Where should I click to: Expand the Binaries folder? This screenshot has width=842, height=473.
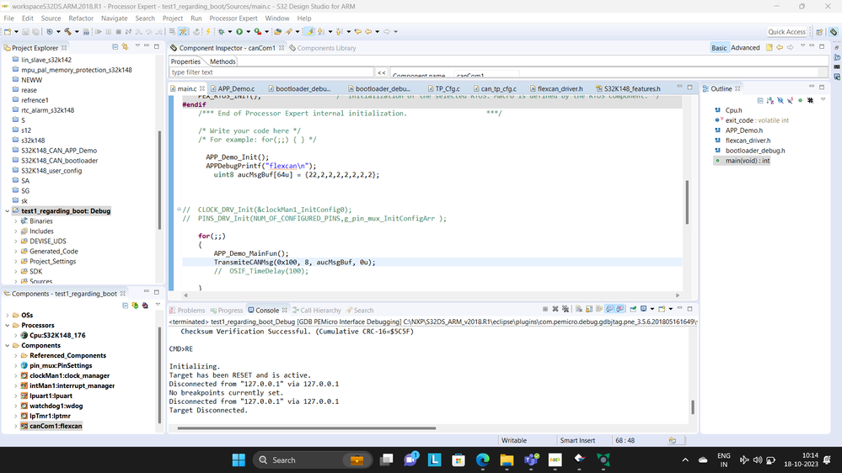[15, 221]
